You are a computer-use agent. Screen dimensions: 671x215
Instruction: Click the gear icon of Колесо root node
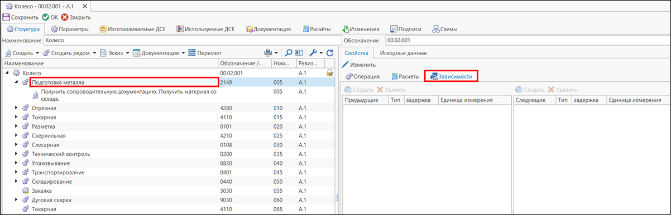pyautogui.click(x=16, y=73)
